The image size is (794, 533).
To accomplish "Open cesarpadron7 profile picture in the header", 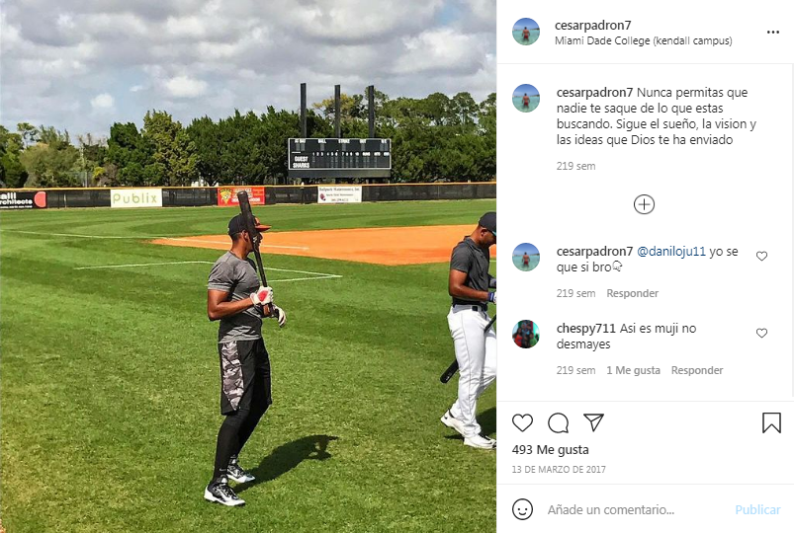I will pyautogui.click(x=526, y=32).
